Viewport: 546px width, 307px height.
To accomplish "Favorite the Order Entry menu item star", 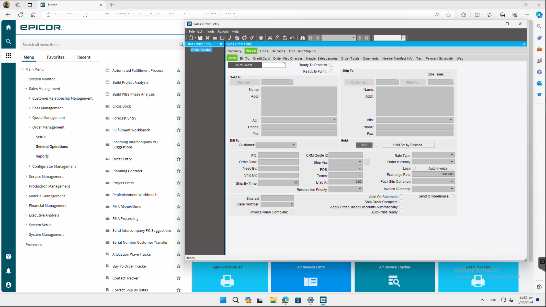I will (179, 159).
